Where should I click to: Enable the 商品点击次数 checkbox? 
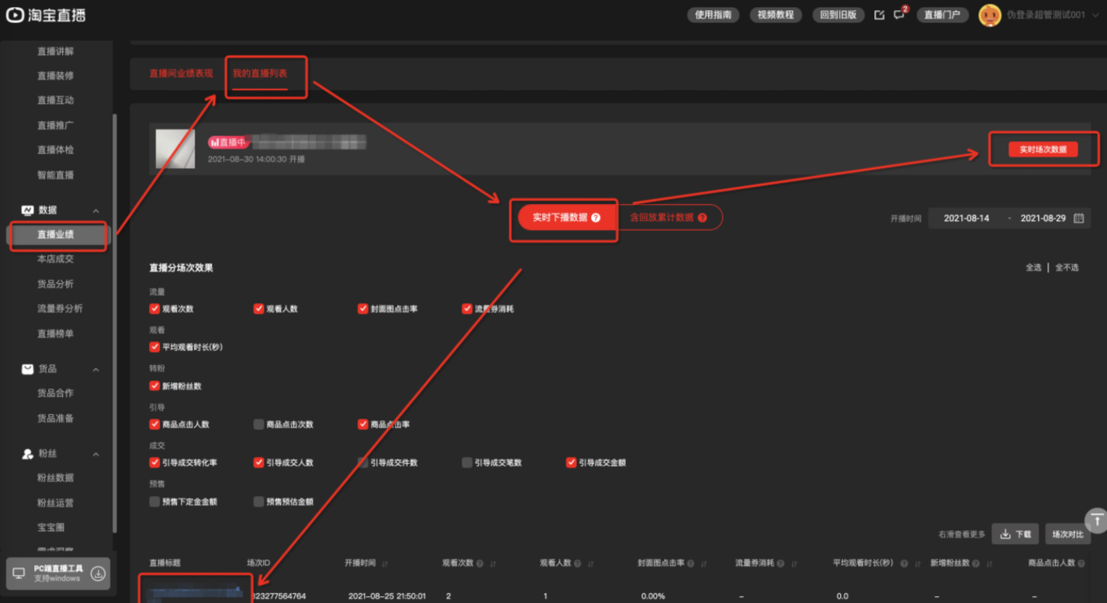(x=258, y=425)
